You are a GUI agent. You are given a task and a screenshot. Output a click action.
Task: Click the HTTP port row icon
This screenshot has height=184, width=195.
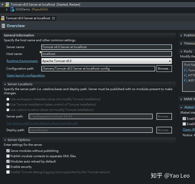point(186,75)
